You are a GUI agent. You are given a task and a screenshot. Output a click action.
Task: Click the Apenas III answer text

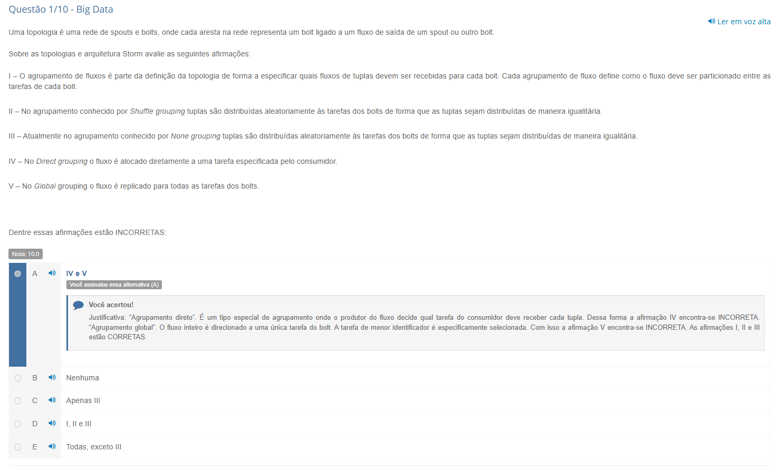[83, 400]
